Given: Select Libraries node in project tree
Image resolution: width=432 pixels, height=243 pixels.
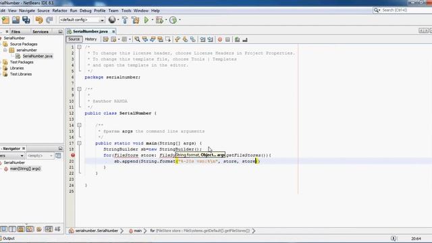Looking at the screenshot, I should point(16,68).
